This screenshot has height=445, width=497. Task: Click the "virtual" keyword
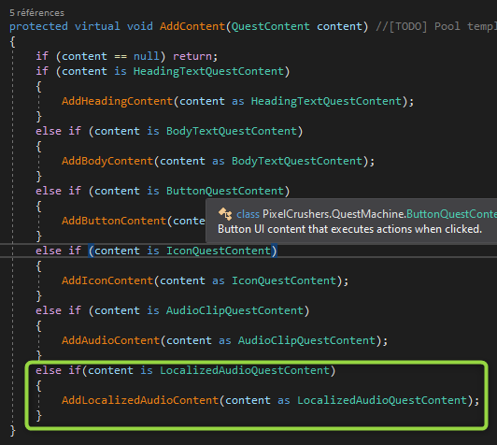(97, 26)
